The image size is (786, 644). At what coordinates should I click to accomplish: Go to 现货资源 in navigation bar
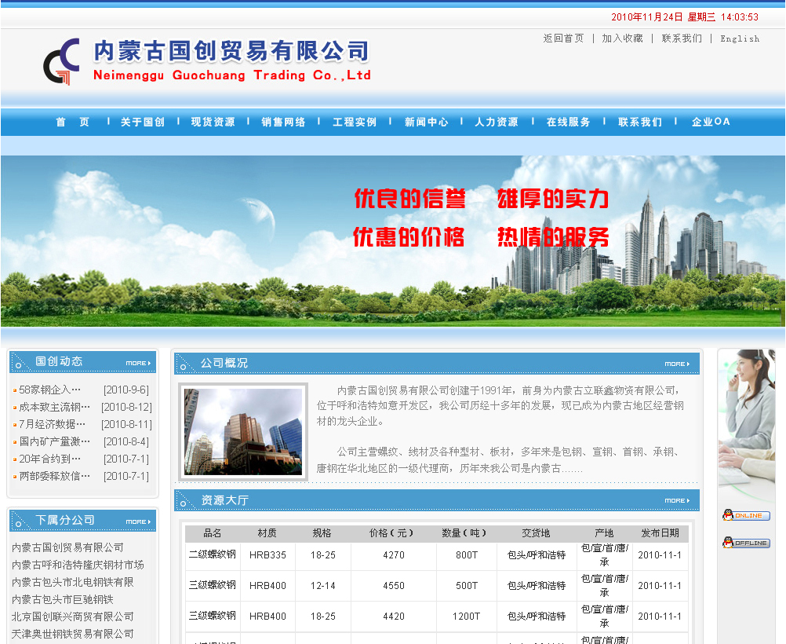click(213, 122)
